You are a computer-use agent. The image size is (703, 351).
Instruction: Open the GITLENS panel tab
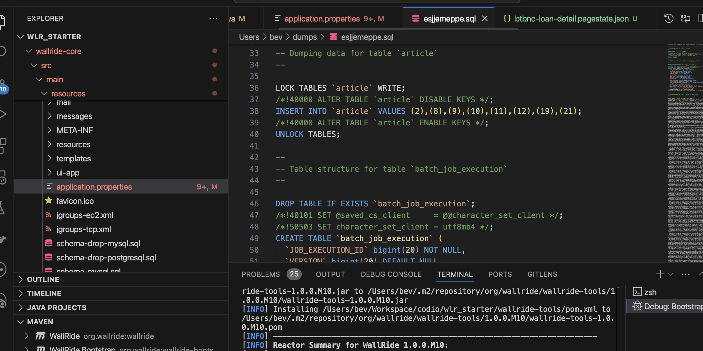[x=542, y=274]
